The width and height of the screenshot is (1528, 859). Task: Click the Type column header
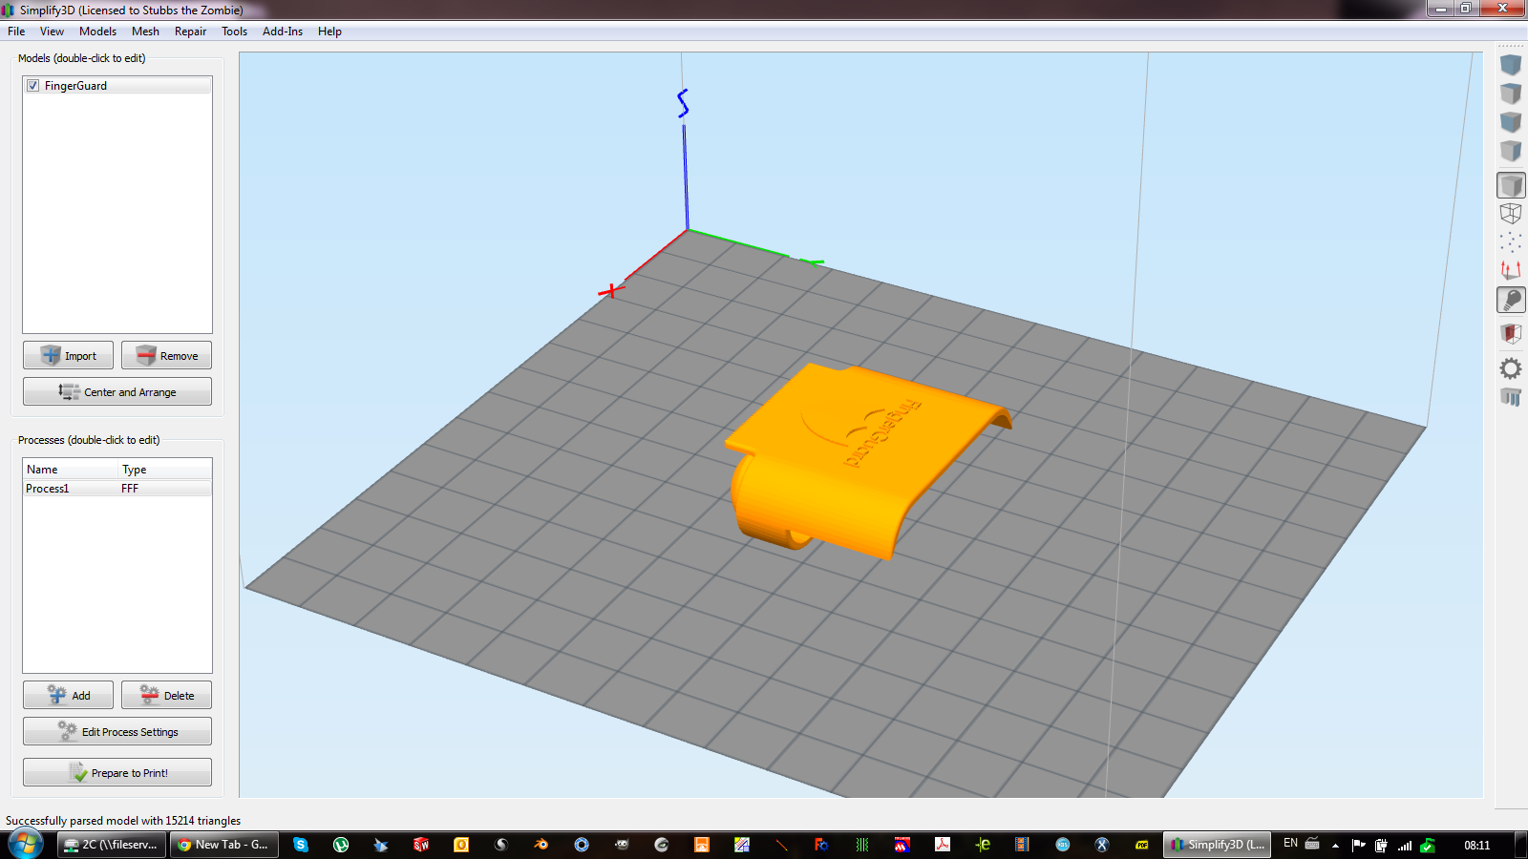(x=164, y=470)
